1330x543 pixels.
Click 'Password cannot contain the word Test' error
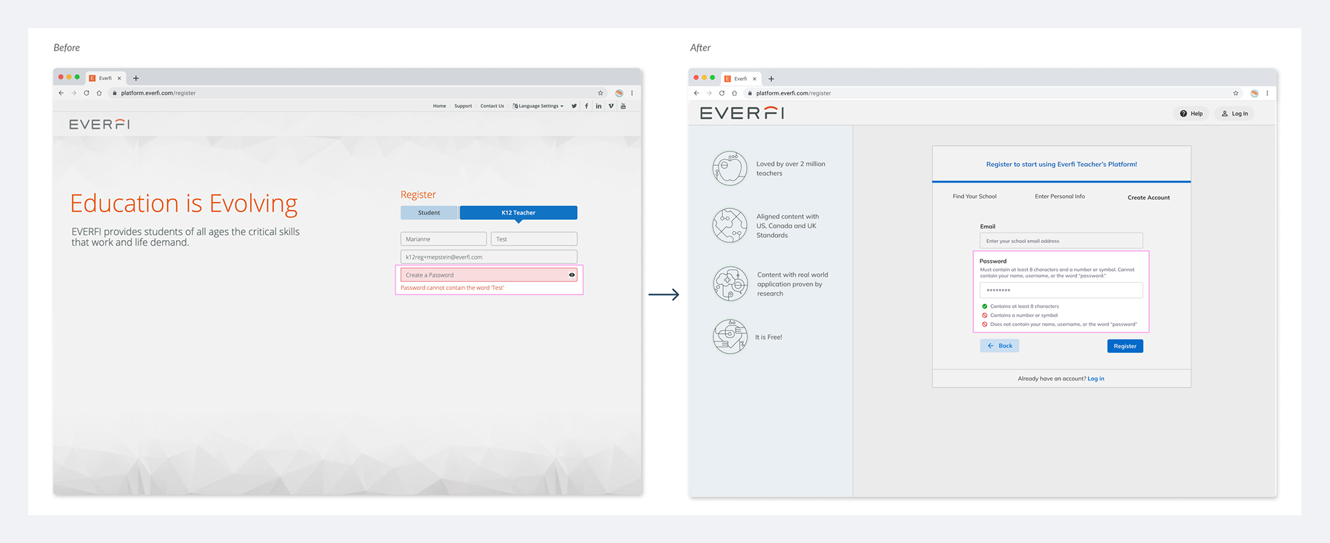coord(452,288)
